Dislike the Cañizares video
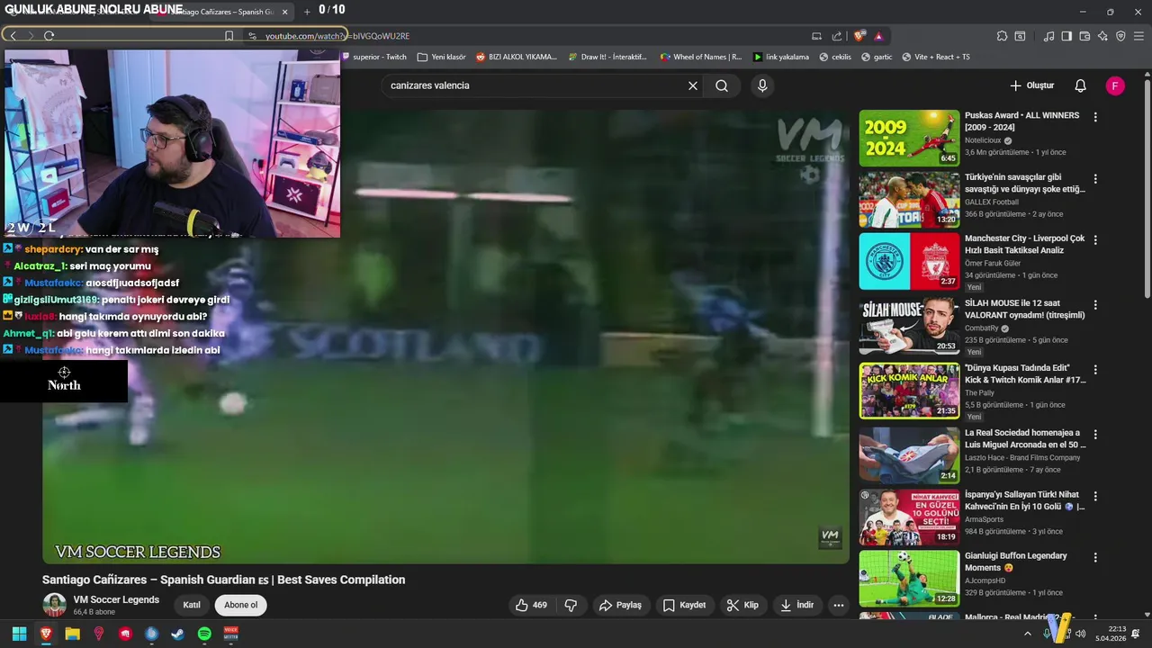 pos(571,605)
